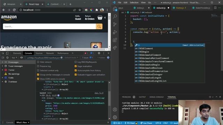This screenshot has height=125, width=223.
Task: Open VS Code Explorer view icon
Action: pyautogui.click(x=115, y=9)
